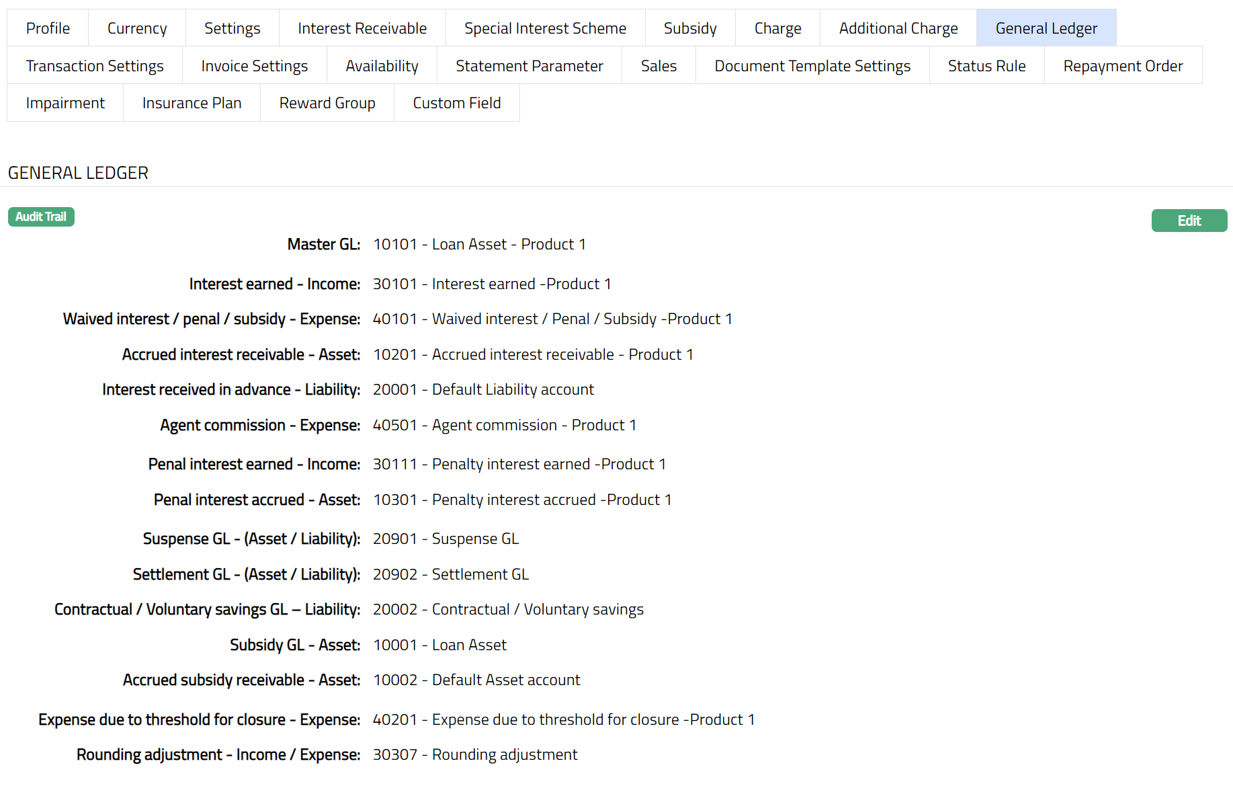Switch to the Availability tab
Image resolution: width=1233 pixels, height=786 pixels.
click(382, 66)
